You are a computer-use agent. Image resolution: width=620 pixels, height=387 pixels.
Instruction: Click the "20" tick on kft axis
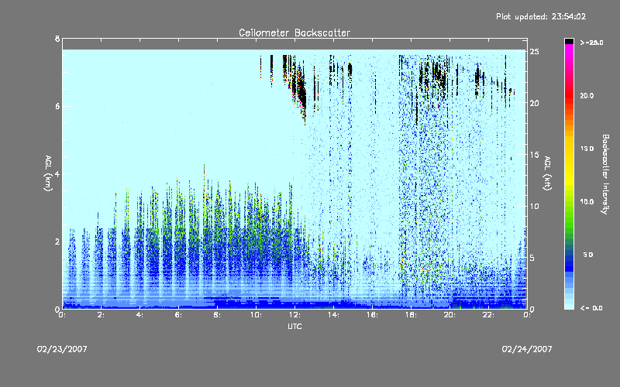(x=534, y=103)
